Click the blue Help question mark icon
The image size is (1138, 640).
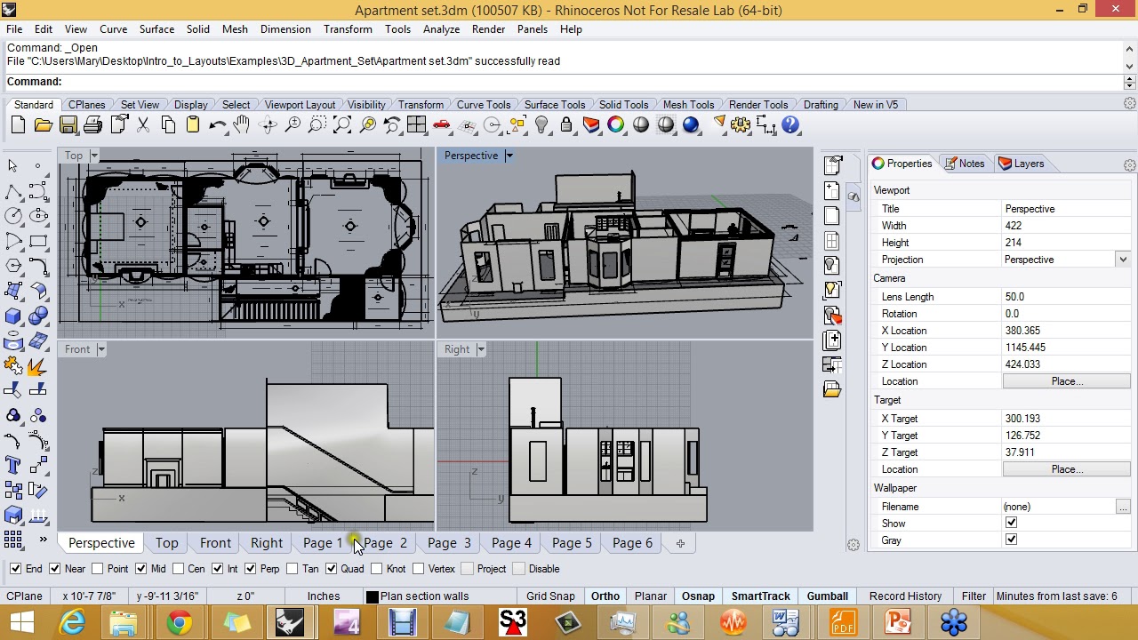pos(790,125)
